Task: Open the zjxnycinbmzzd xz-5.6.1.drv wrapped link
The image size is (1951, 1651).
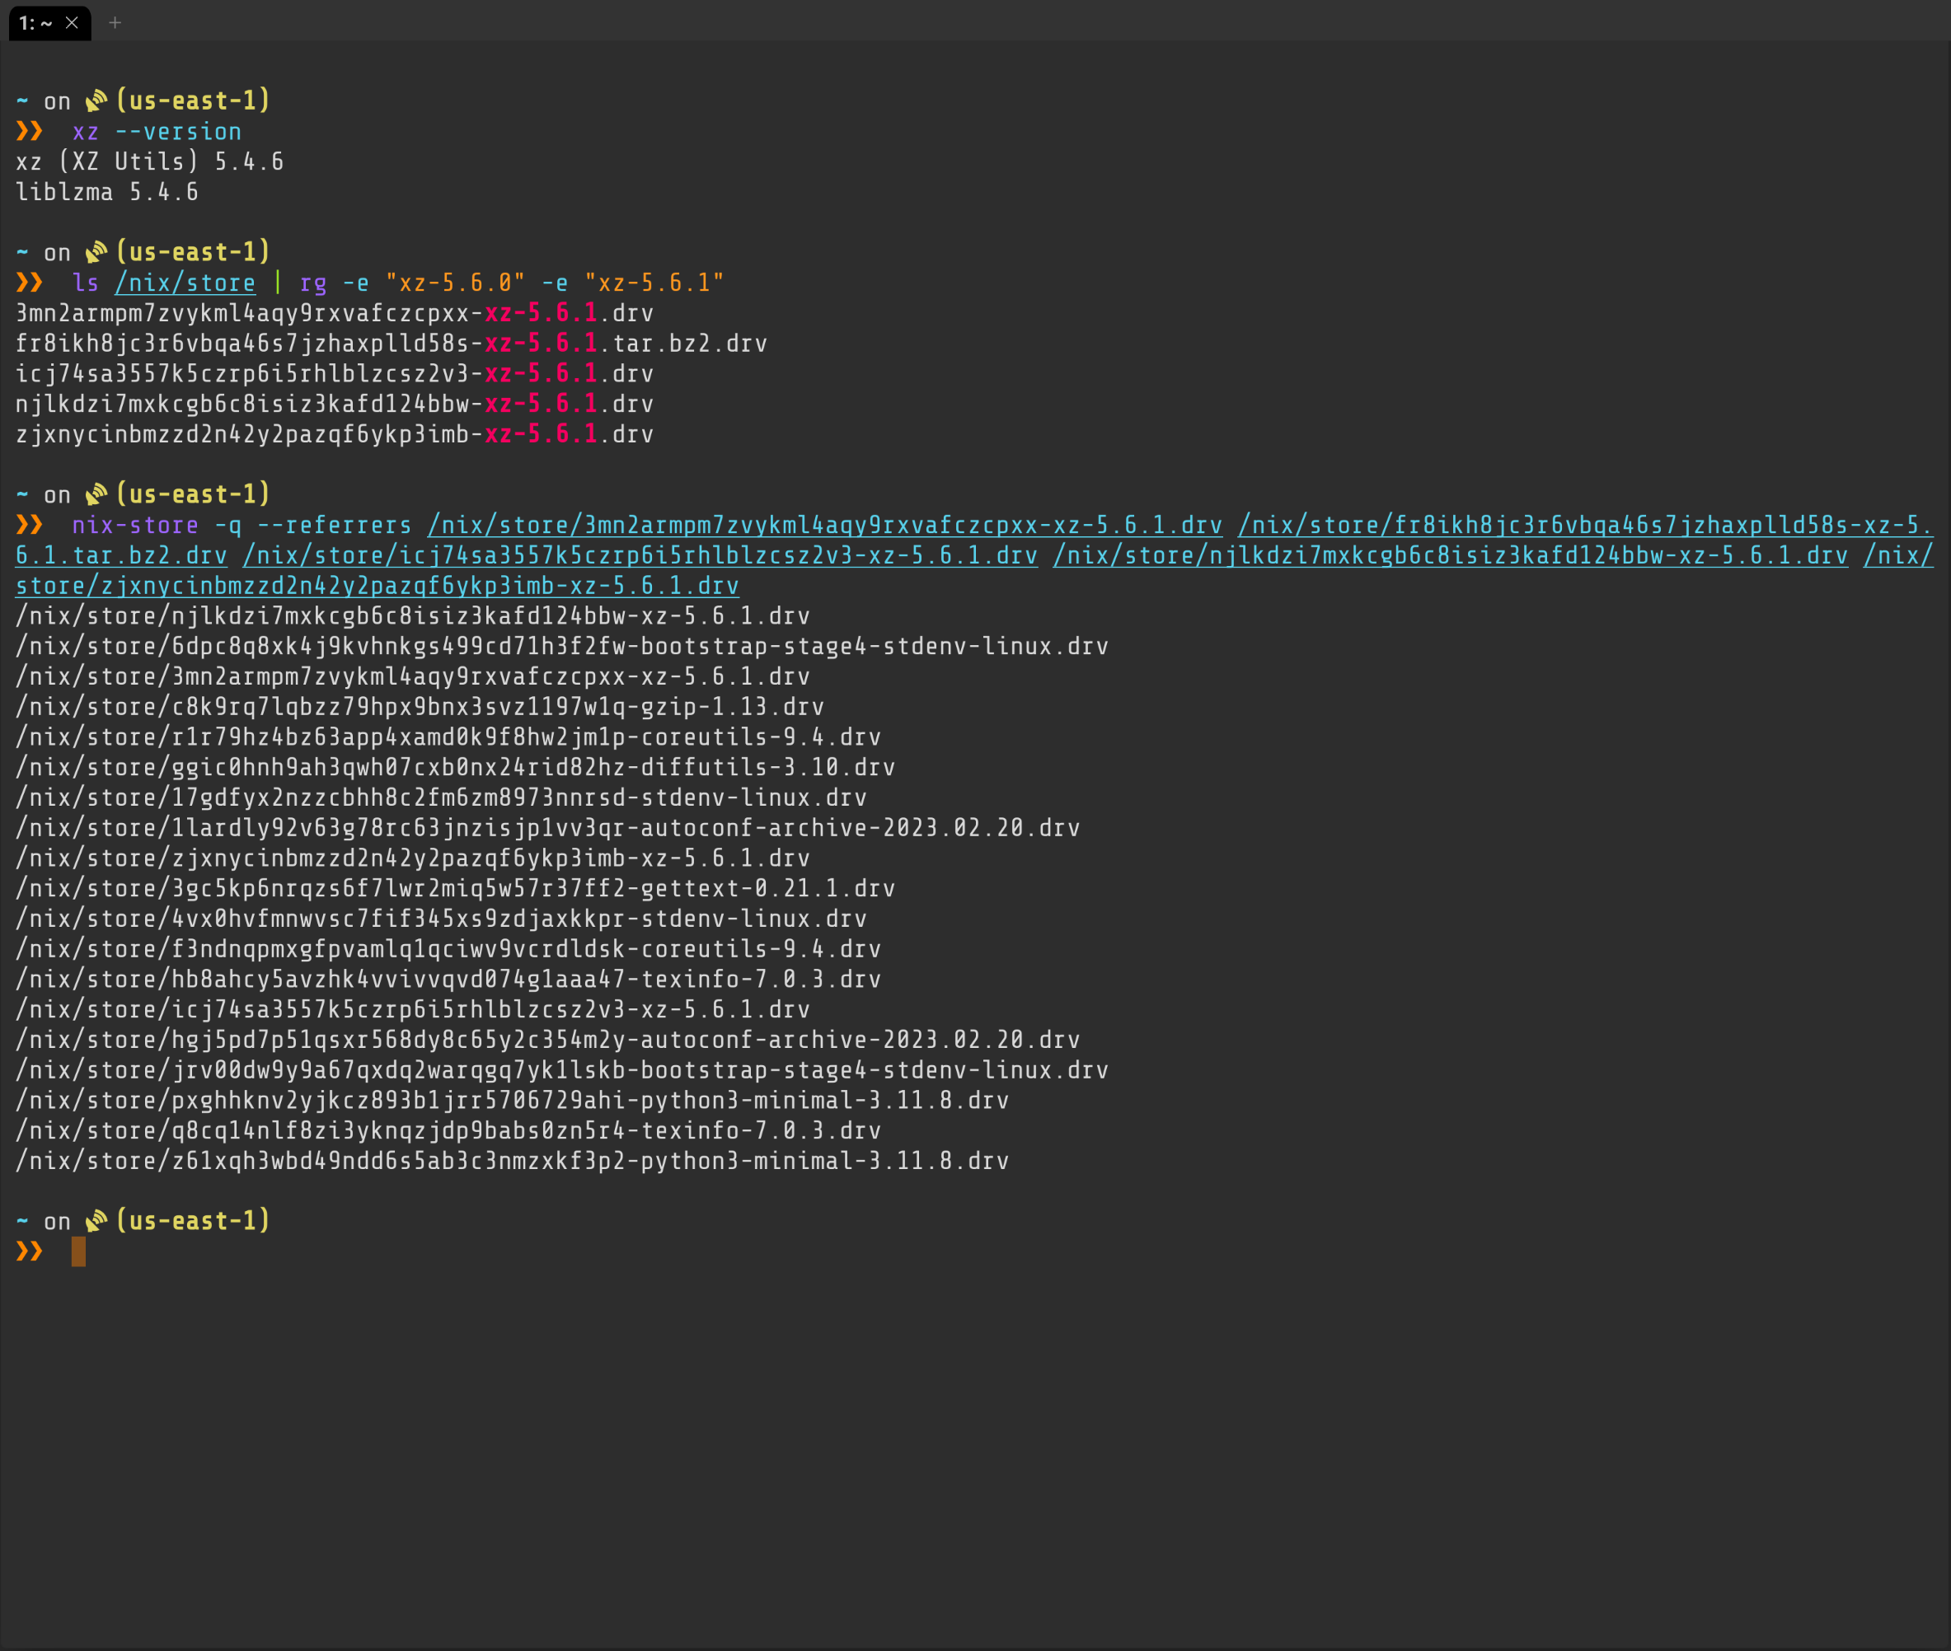Action: [x=374, y=585]
